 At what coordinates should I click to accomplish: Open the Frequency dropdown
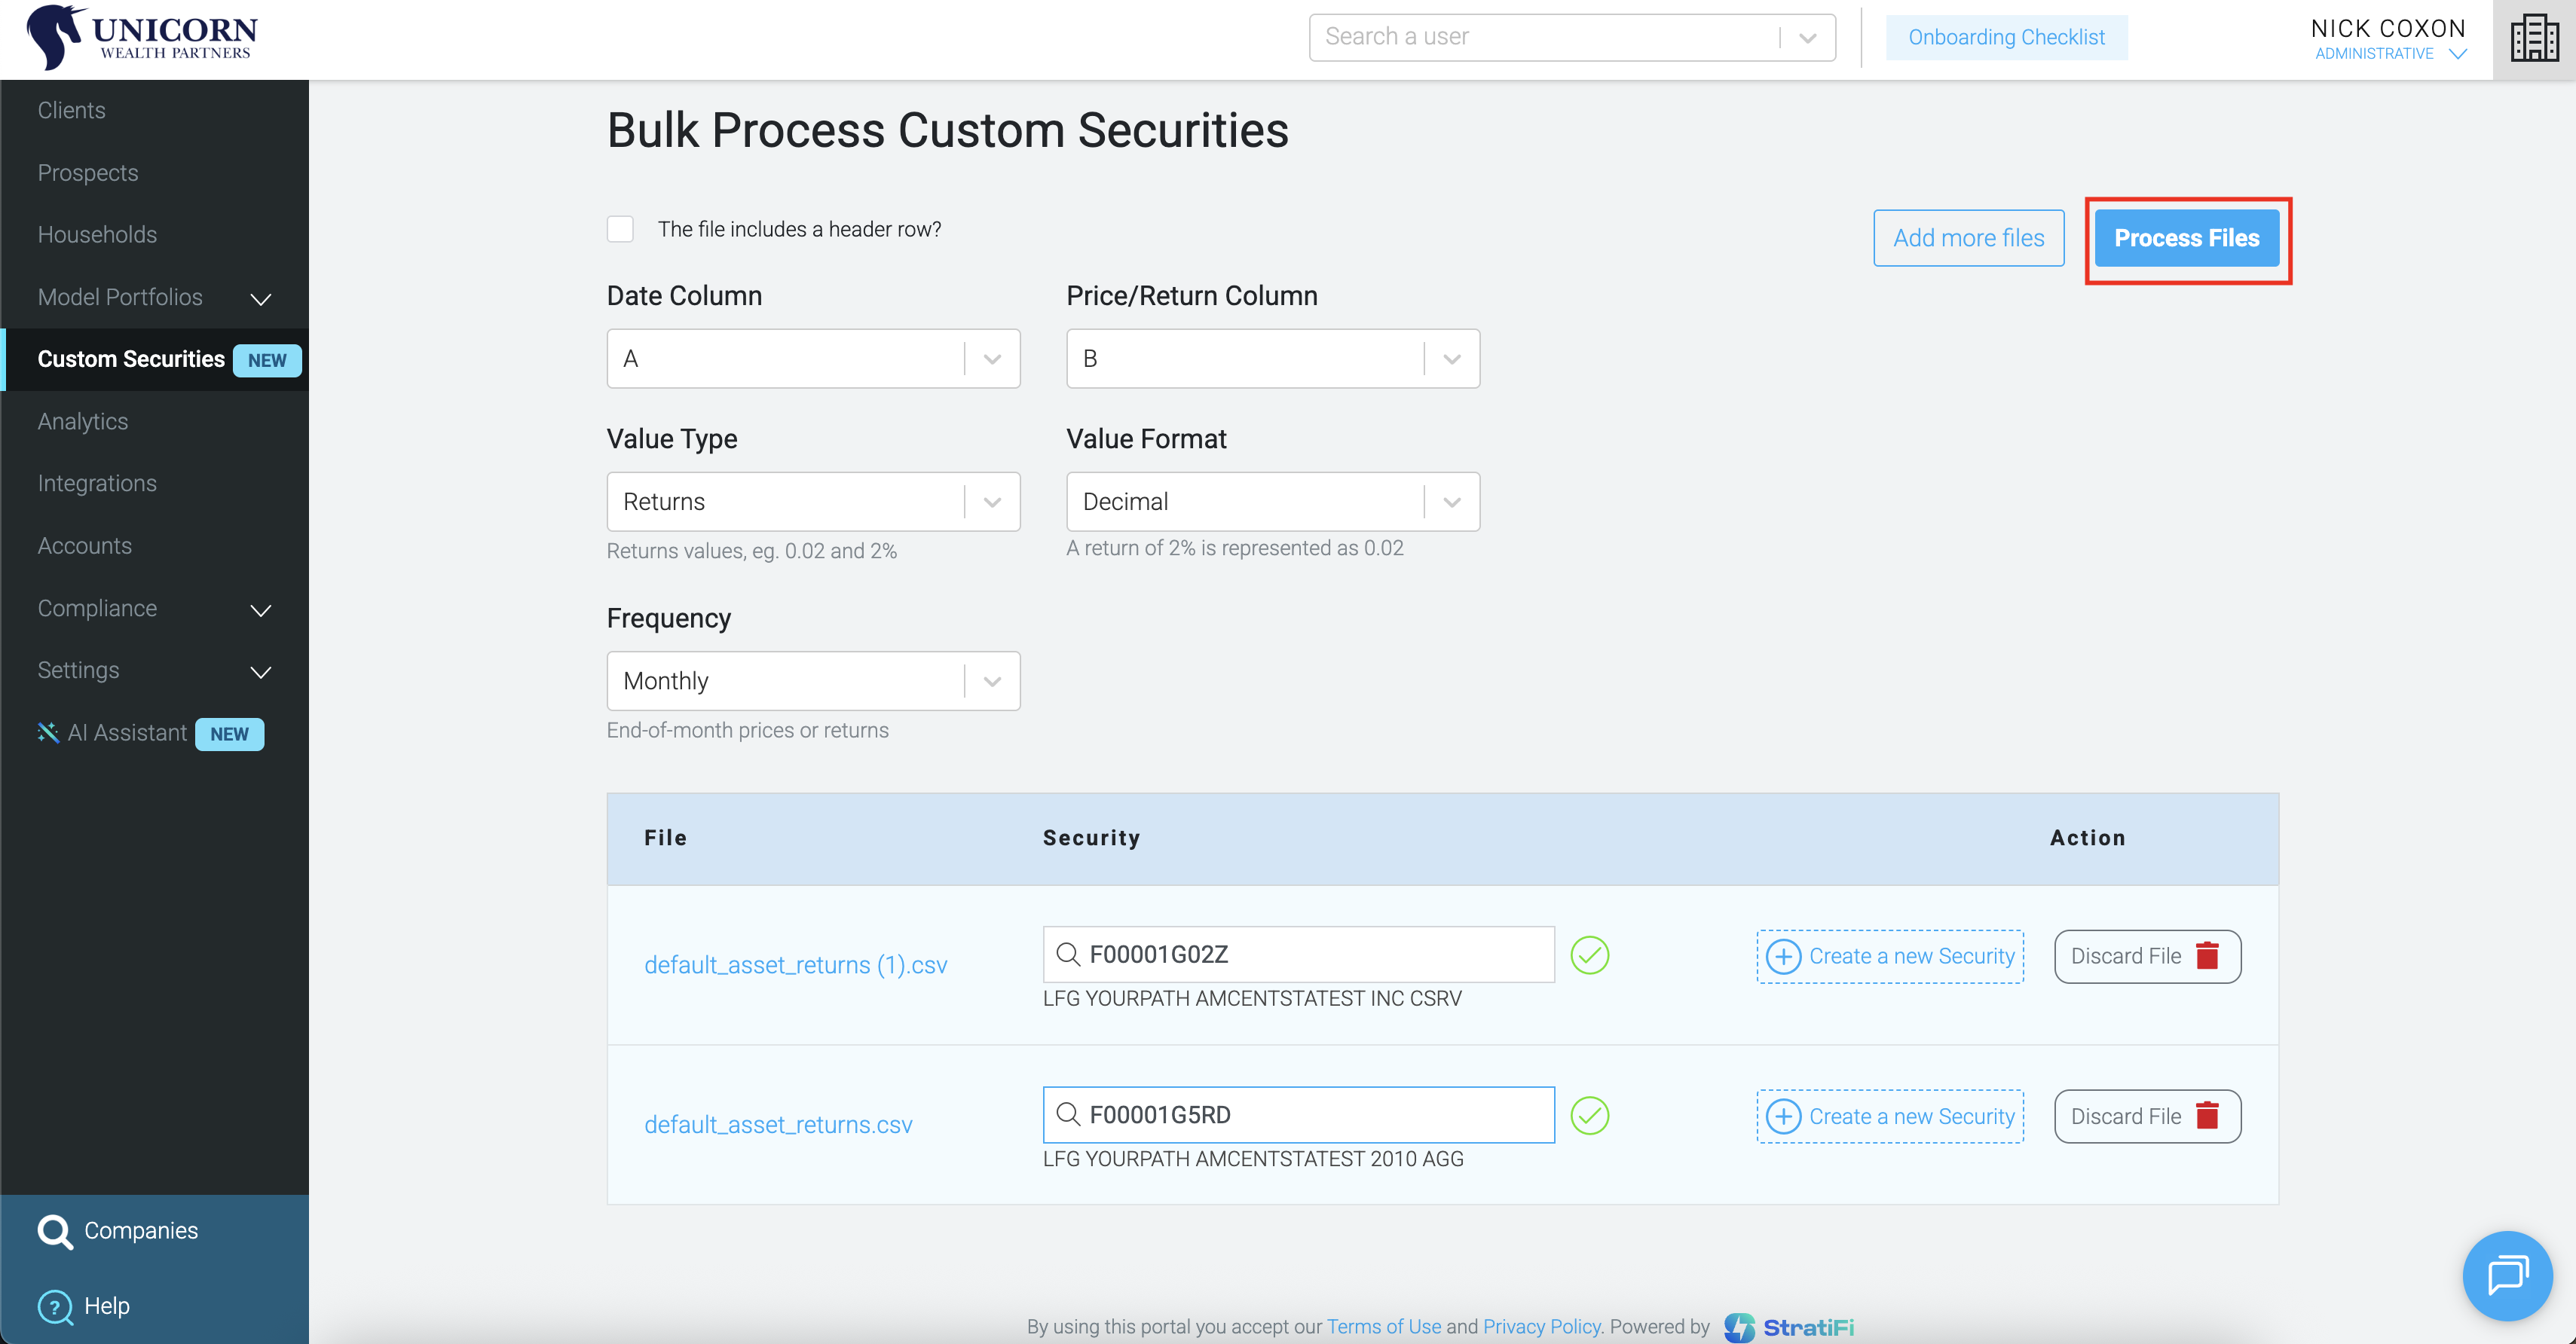[813, 680]
